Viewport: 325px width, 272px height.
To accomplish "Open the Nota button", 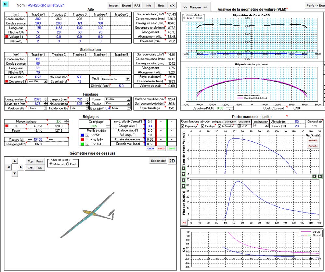I will tap(161, 6).
